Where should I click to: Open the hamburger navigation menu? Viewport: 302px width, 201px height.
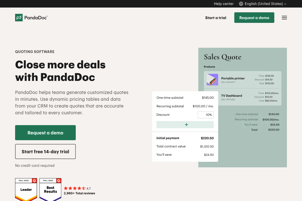284,18
